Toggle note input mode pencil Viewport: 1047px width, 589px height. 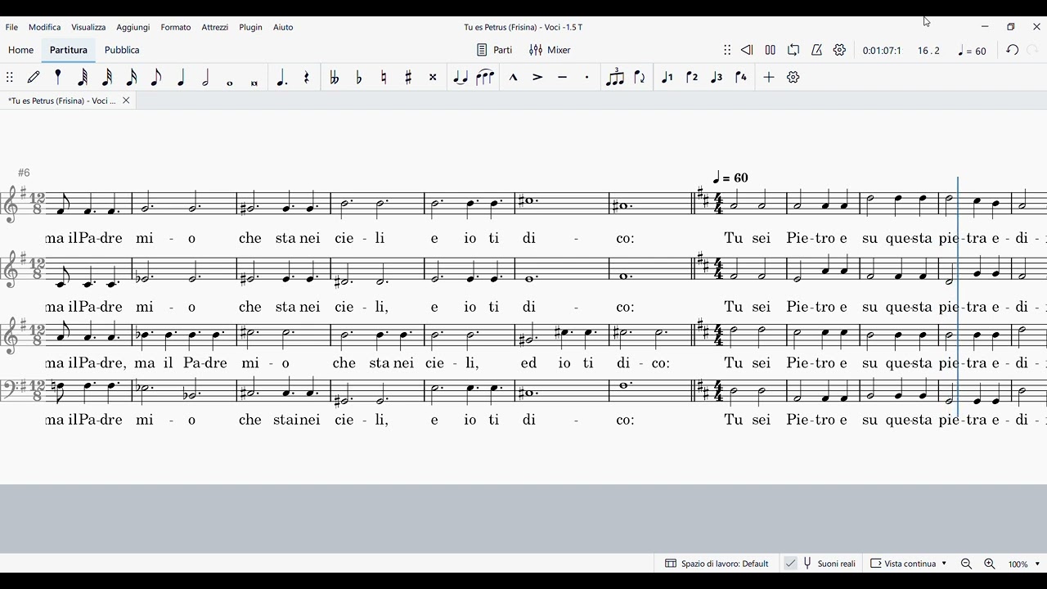34,77
